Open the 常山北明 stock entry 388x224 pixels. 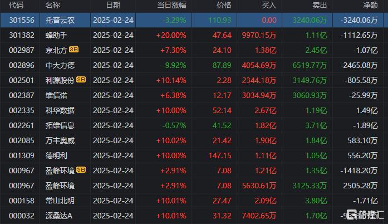coord(60,201)
